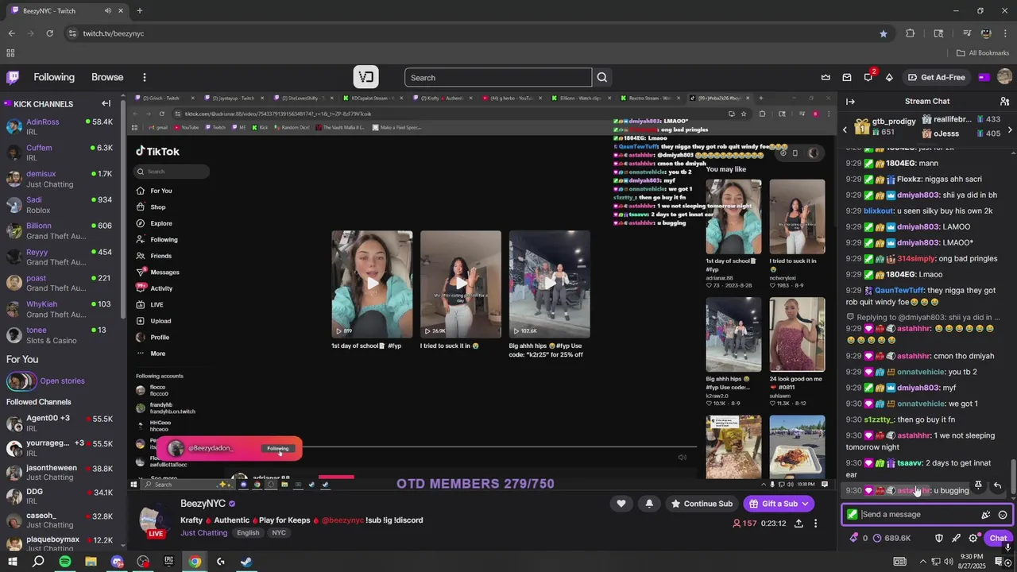The width and height of the screenshot is (1017, 572).
Task: Open demisux channel in sidebar
Action: tap(60, 179)
